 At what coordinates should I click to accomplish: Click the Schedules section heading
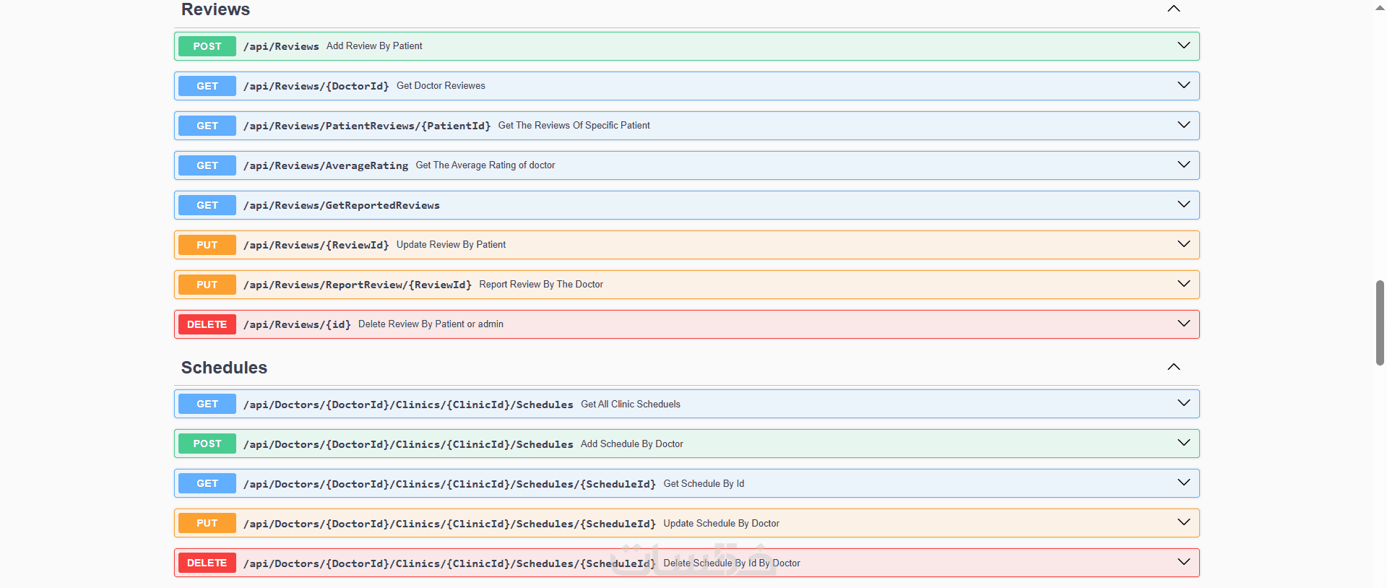pyautogui.click(x=224, y=368)
